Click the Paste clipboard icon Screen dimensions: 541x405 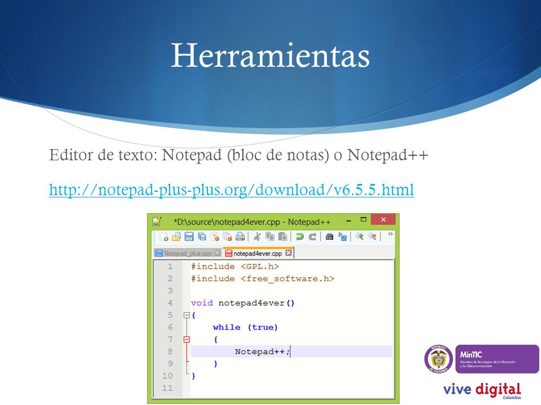tap(282, 237)
